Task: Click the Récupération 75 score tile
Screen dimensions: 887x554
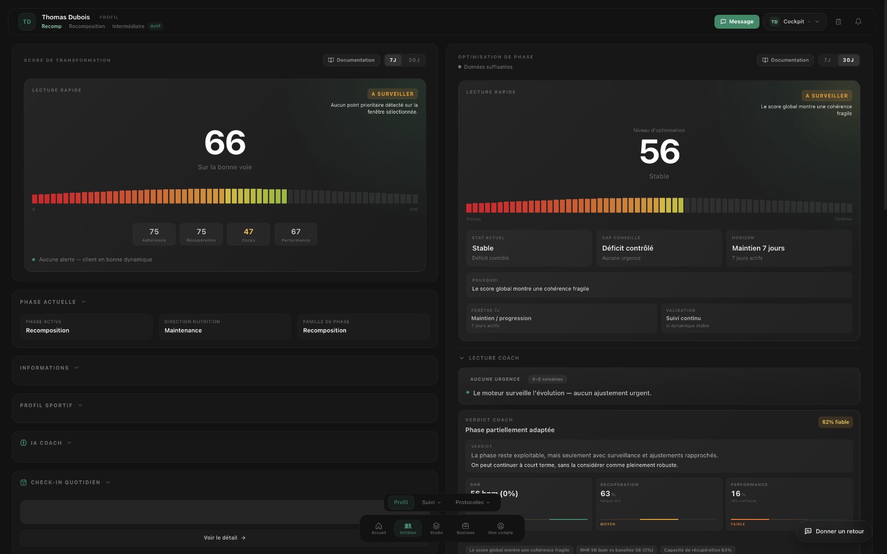Action: [x=201, y=234]
